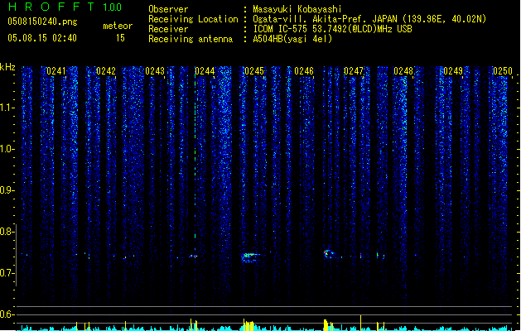521x331 pixels.
Task: Select observer name Masayuki Kobayashi
Action: tap(297, 9)
